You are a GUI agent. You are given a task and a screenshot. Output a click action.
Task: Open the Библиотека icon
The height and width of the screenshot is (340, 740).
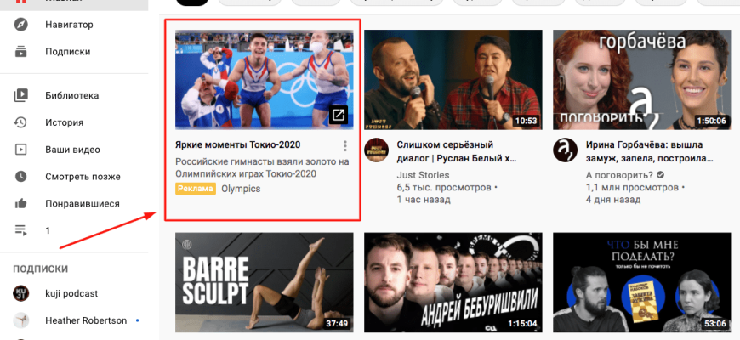point(21,95)
